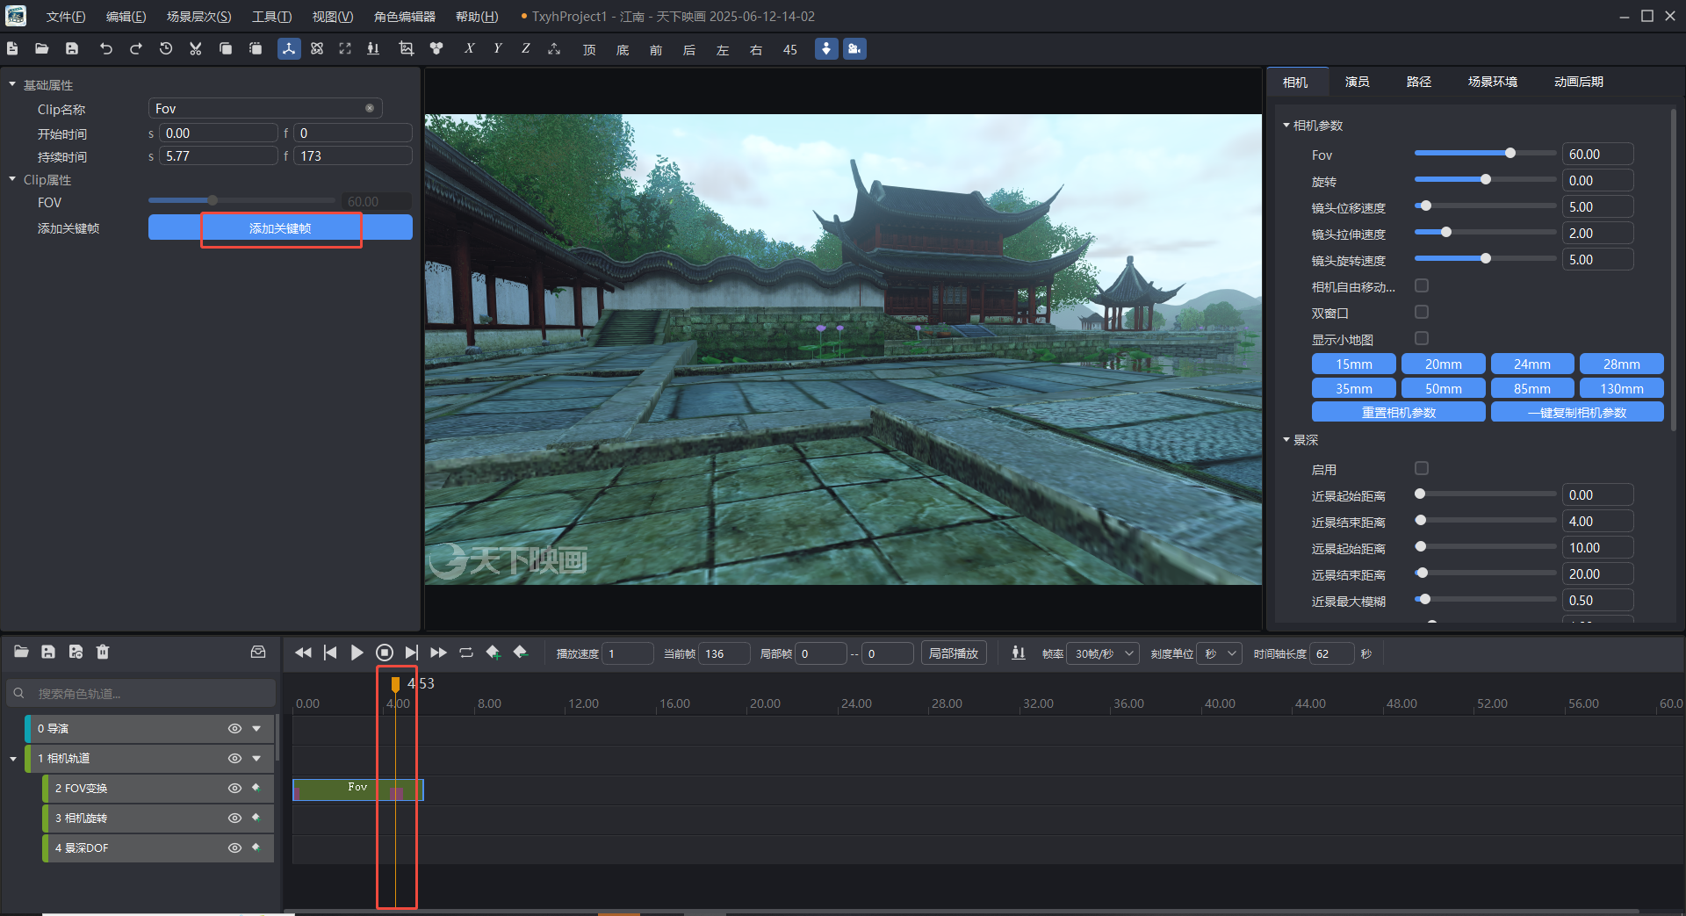Click the inbox tray icon above track search
1686x916 pixels.
pyautogui.click(x=258, y=652)
